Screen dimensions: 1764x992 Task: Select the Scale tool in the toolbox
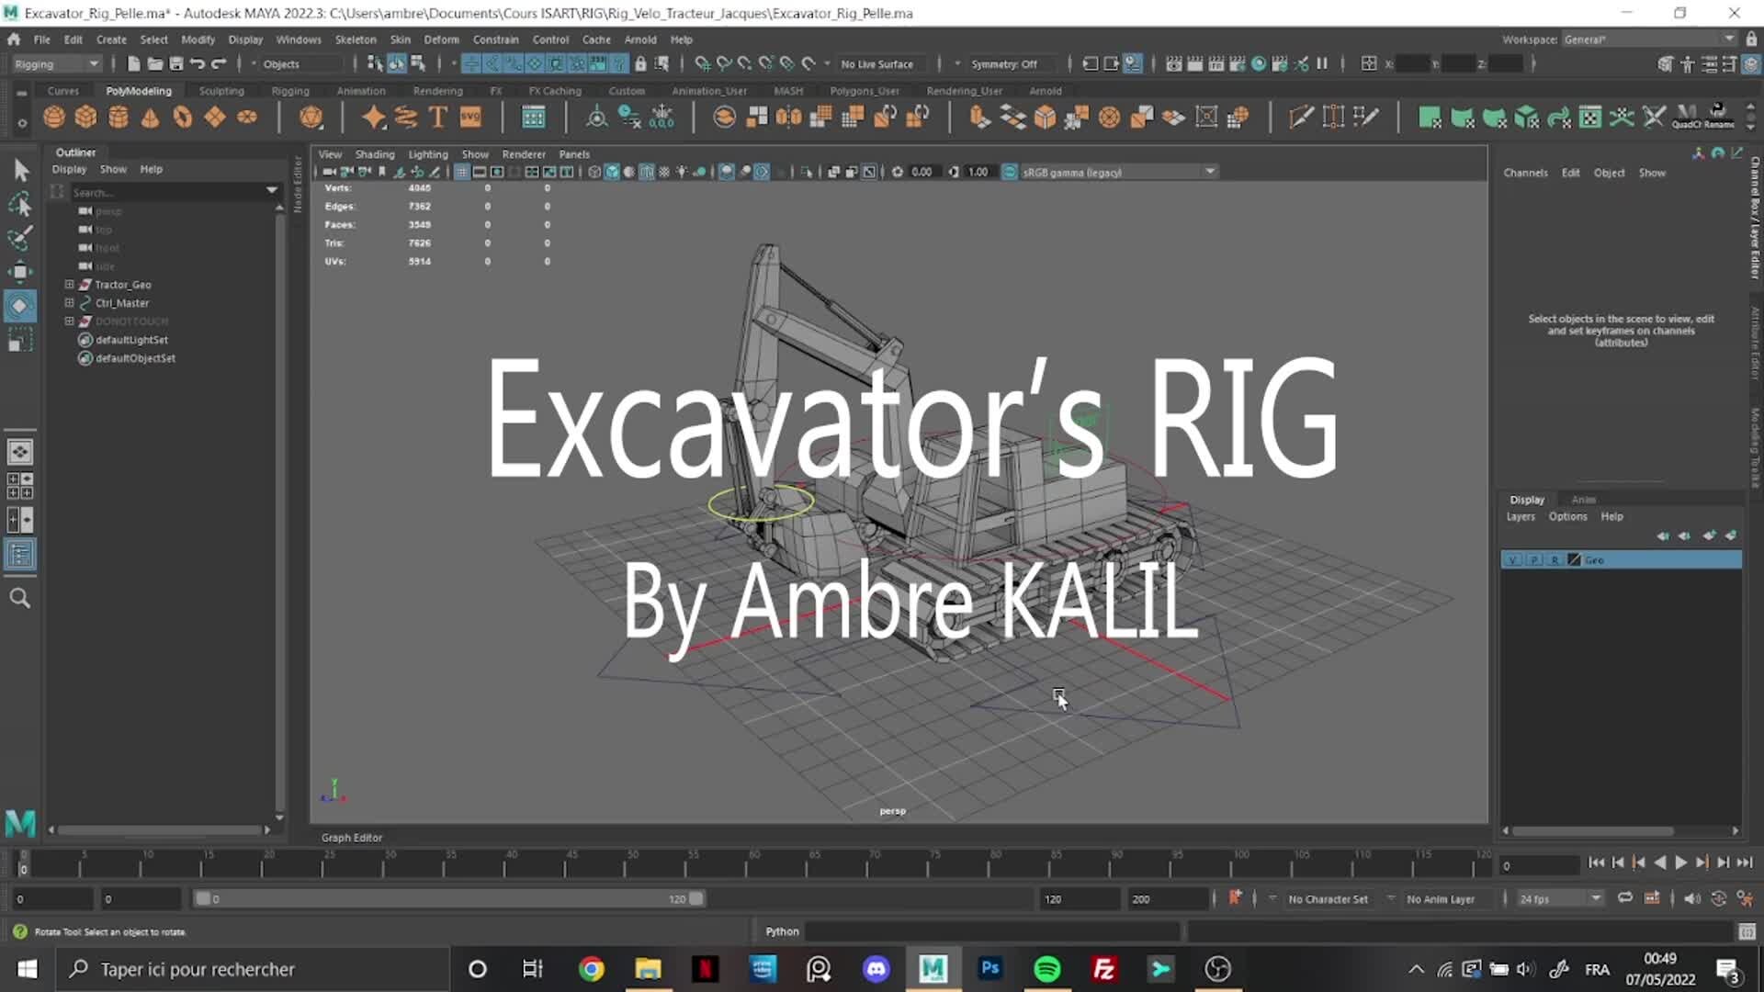[x=20, y=340]
